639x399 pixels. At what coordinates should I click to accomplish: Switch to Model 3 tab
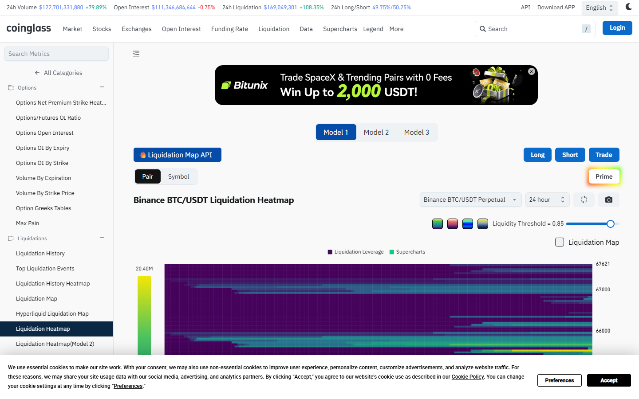click(417, 132)
